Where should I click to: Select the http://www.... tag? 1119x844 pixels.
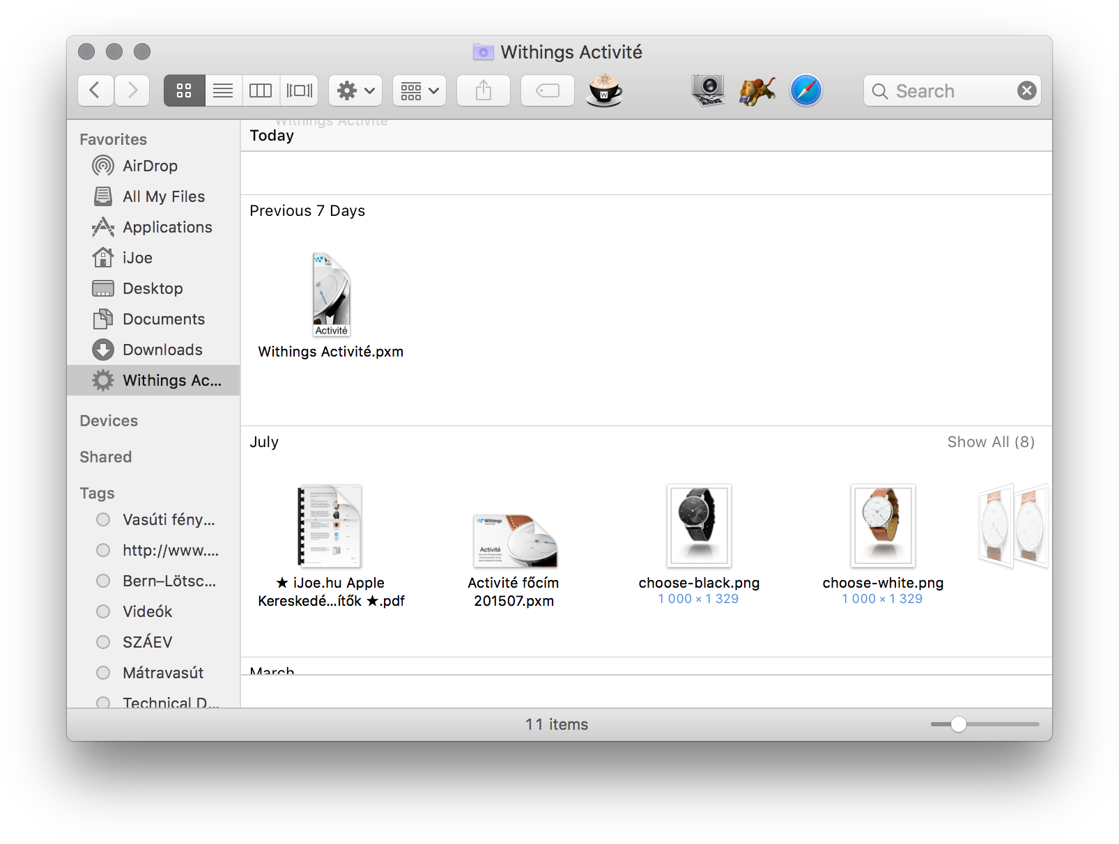tap(153, 550)
